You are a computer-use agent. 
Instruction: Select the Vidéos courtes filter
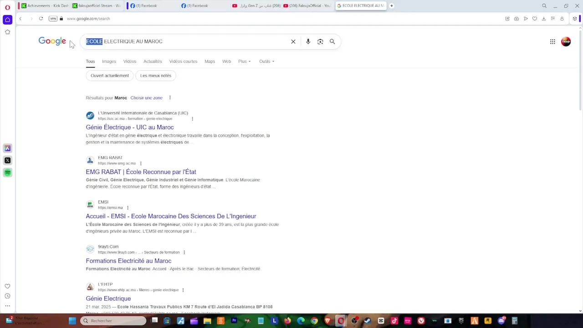click(x=183, y=61)
